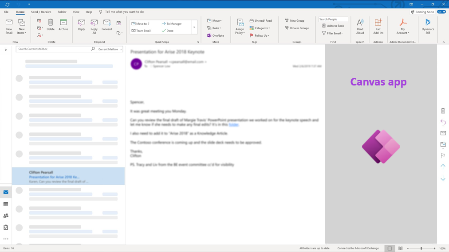449x252 pixels.
Task: Open the Move dropdown
Action: click(214, 20)
